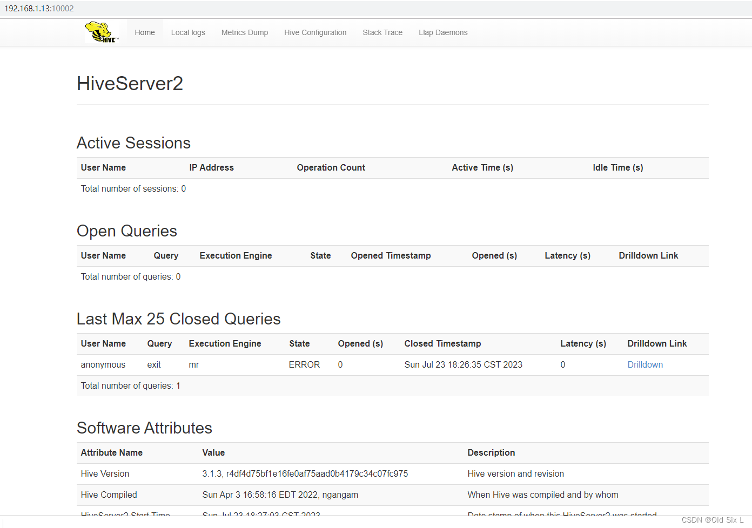This screenshot has width=752, height=528.
Task: Click the Description column header
Action: pyautogui.click(x=491, y=453)
